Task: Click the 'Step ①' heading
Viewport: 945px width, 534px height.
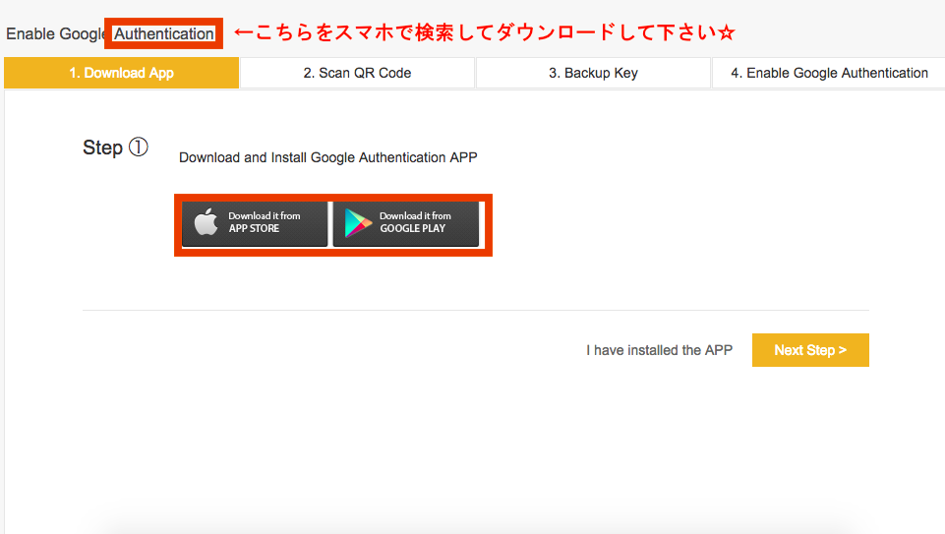Action: [115, 148]
